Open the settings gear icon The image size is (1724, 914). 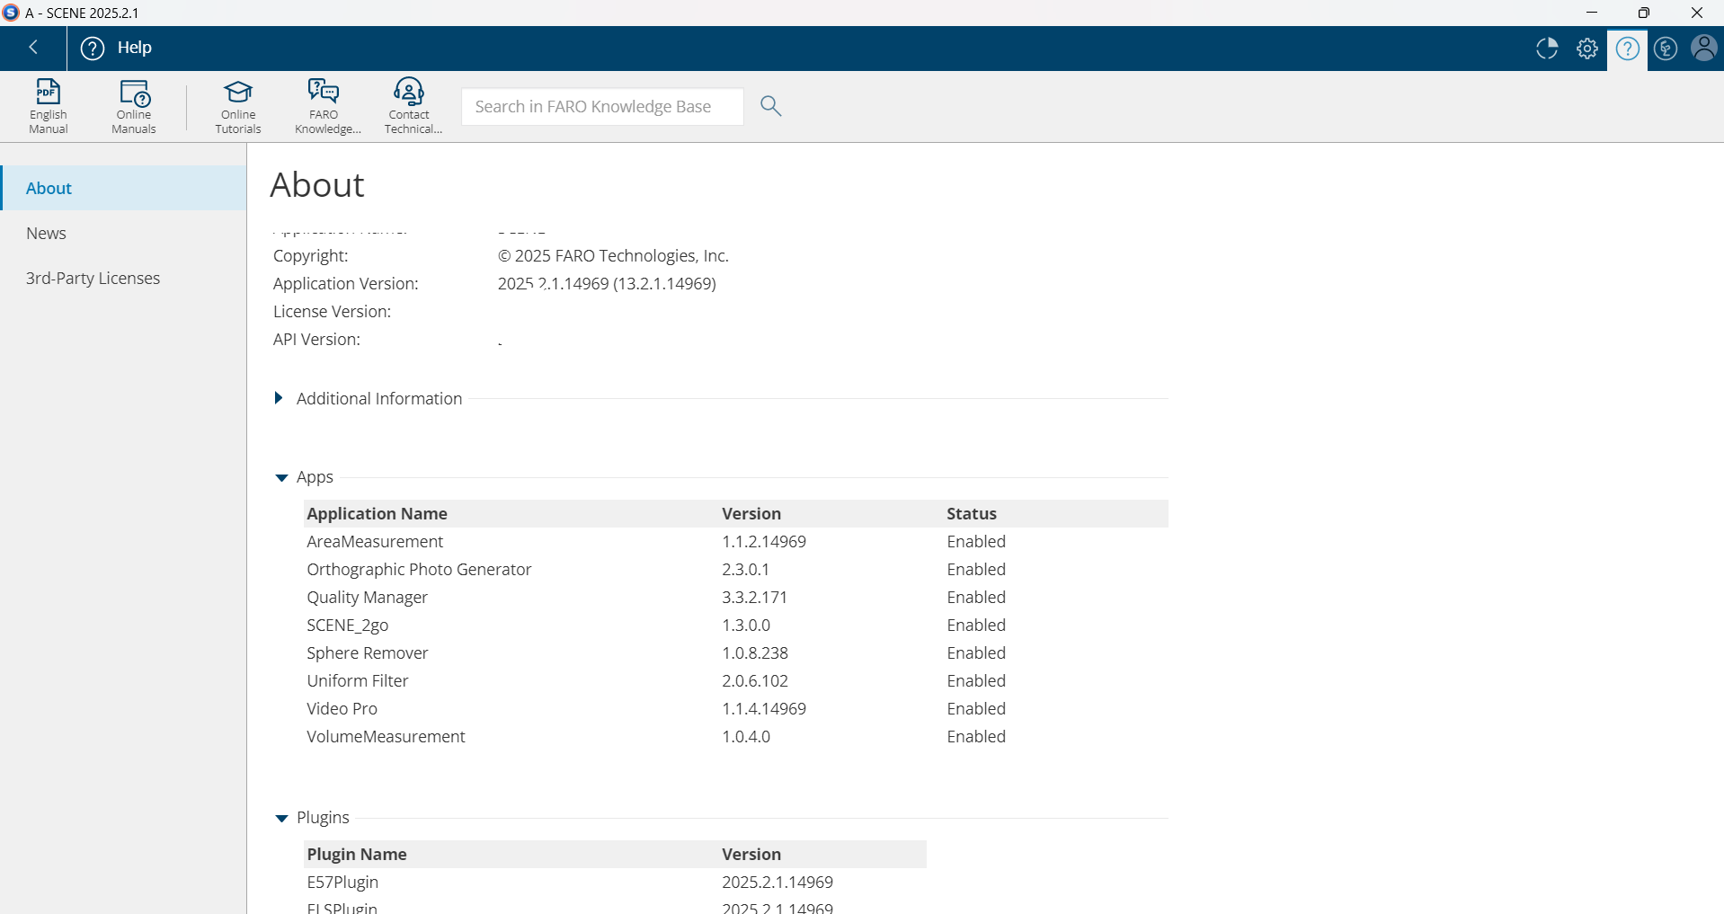tap(1586, 49)
